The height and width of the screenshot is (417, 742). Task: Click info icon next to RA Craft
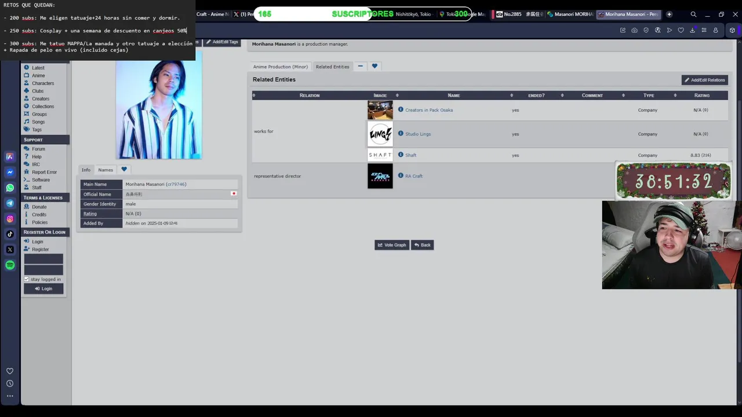pyautogui.click(x=401, y=175)
